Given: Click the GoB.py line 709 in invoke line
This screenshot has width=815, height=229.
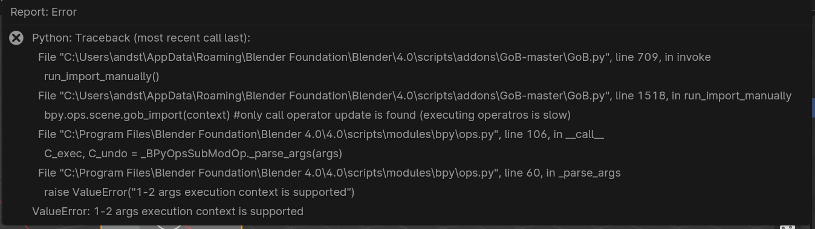Looking at the screenshot, I should point(374,57).
